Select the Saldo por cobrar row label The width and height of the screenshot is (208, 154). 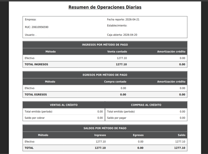point(35,118)
